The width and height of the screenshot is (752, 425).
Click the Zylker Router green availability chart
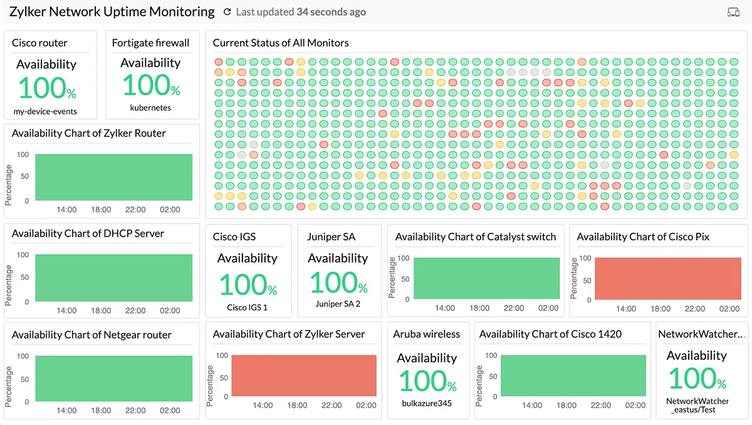coord(113,177)
